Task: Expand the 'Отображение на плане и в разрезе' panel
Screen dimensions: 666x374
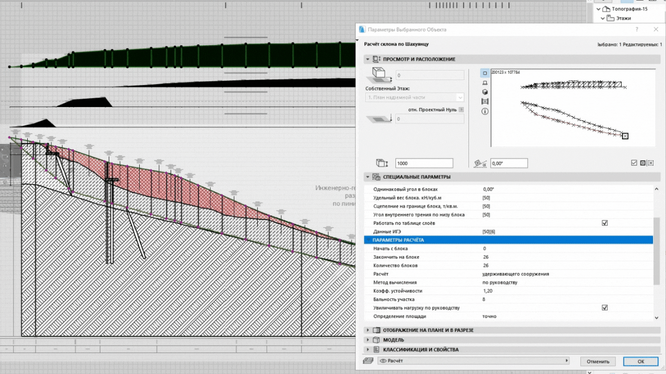Action: tap(428, 330)
